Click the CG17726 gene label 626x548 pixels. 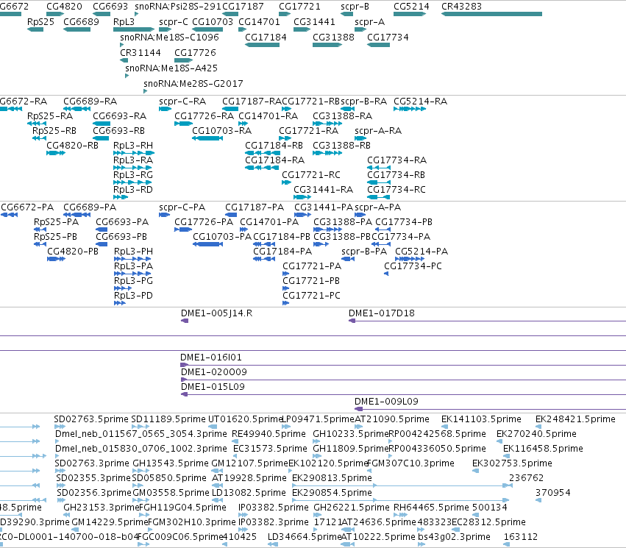(x=195, y=53)
